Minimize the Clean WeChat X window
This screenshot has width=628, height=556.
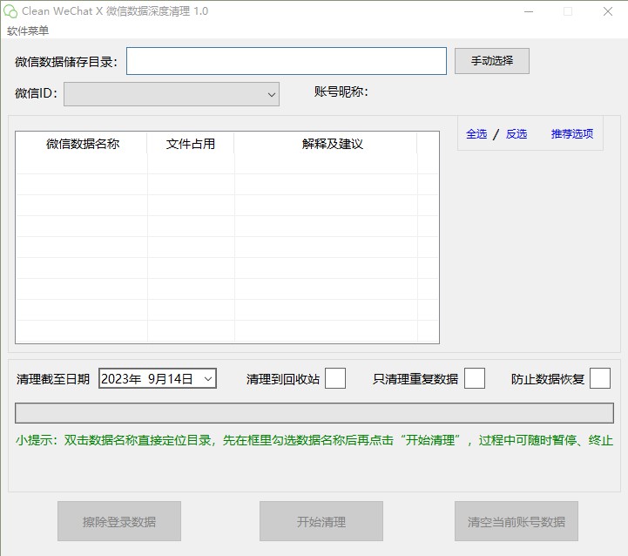tap(529, 11)
